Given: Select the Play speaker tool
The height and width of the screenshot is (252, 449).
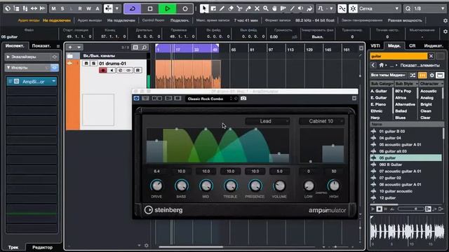Looking at the screenshot, I should pyautogui.click(x=301, y=8).
